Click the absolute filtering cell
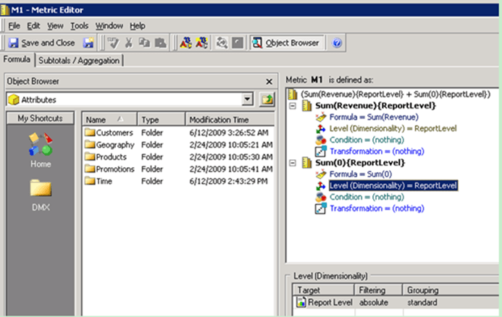 point(374,303)
